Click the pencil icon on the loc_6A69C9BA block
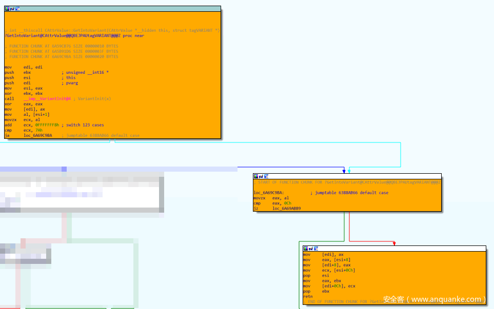The width and height of the screenshot is (494, 309). tap(261, 176)
